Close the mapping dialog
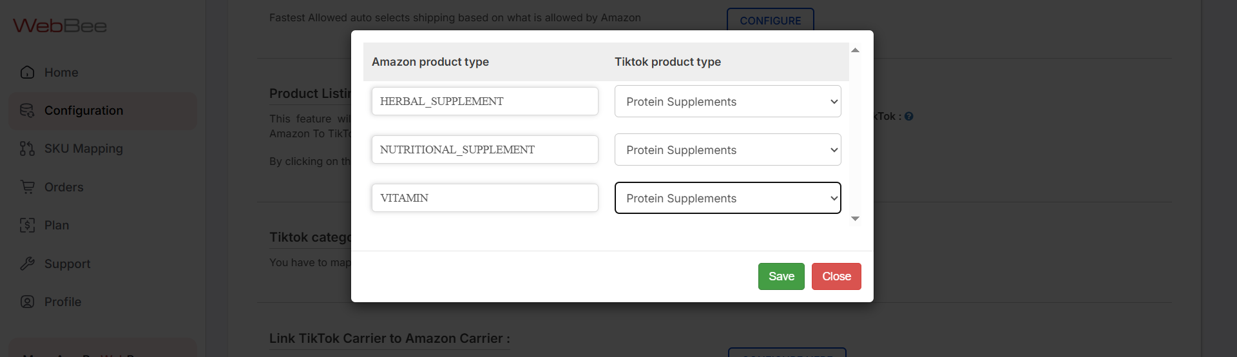Screen dimensions: 1237x357 [x=836, y=276]
